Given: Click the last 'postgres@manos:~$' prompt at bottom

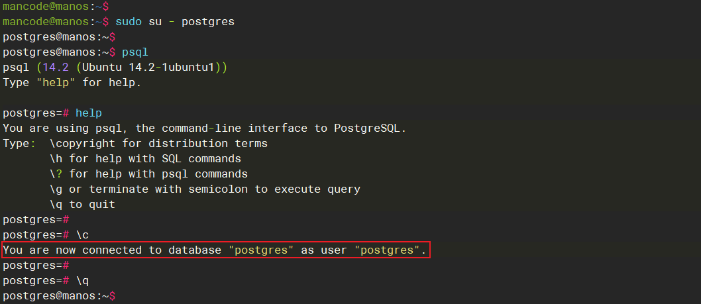Looking at the screenshot, I should [x=59, y=295].
